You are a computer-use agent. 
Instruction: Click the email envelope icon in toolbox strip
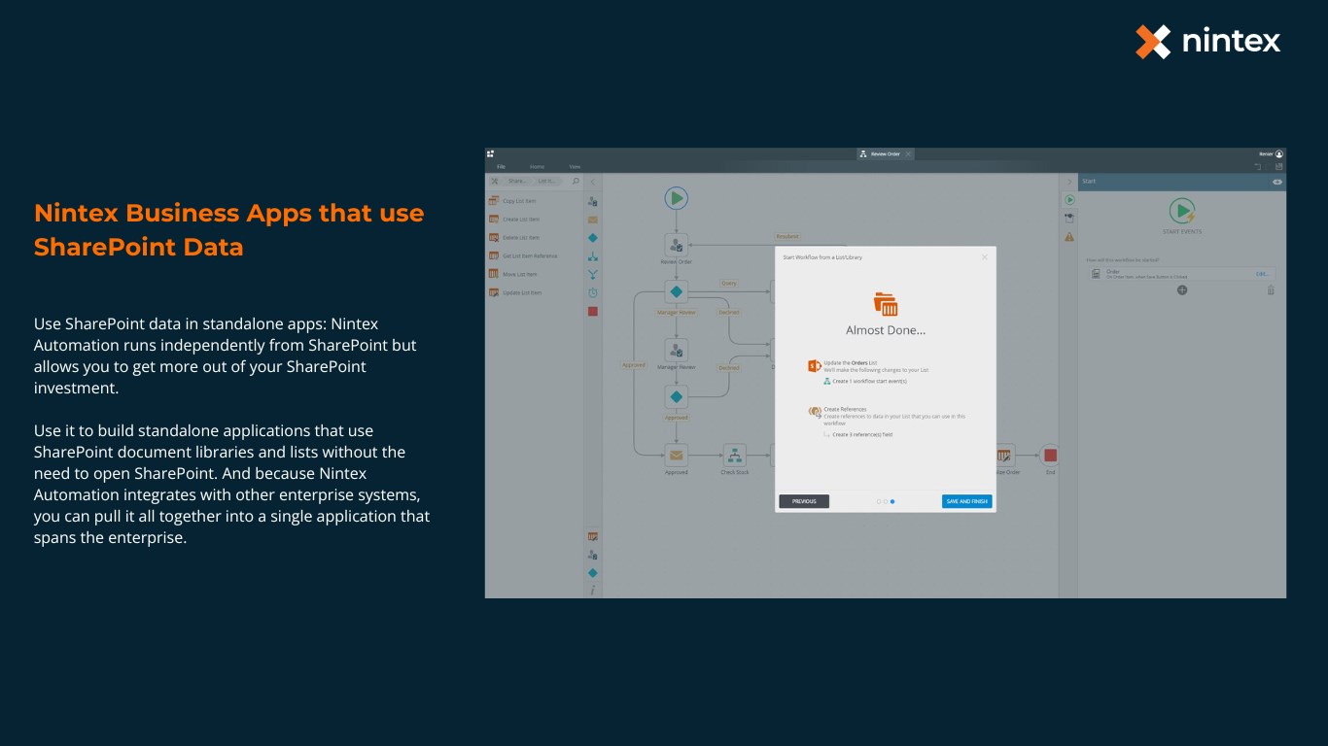(593, 220)
